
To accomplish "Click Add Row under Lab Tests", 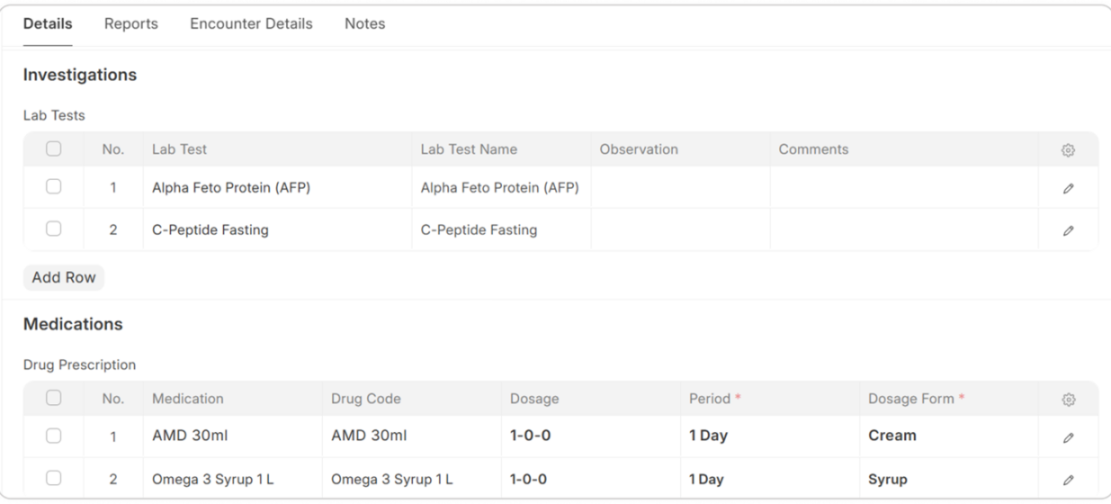I will tap(64, 277).
